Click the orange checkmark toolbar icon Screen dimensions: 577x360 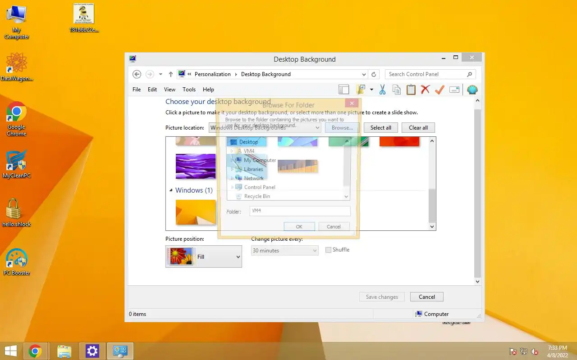pos(440,90)
